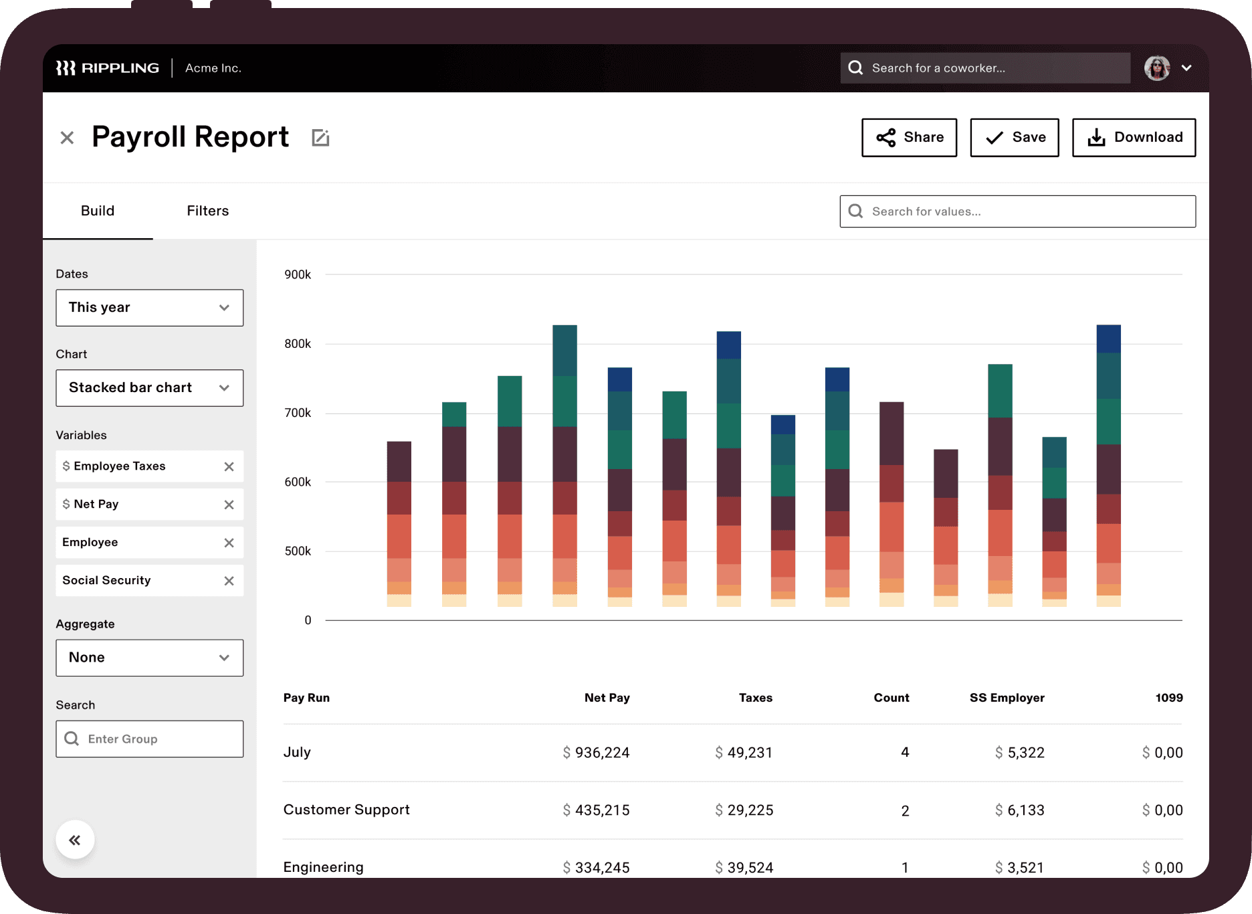1252x914 pixels.
Task: Switch to the Filters tab
Action: [207, 211]
